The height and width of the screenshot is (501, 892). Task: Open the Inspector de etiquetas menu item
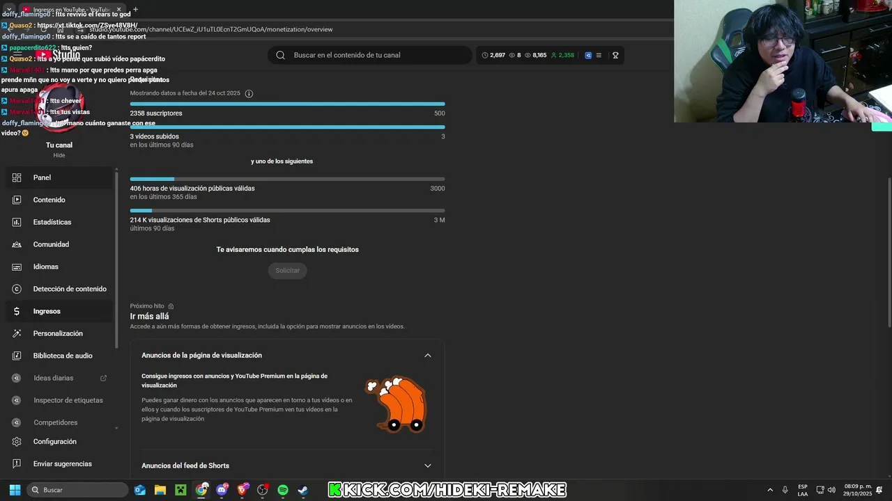click(68, 400)
